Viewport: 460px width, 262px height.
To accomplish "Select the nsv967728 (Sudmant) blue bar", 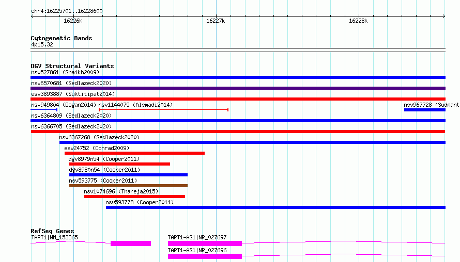I will pos(425,110).
